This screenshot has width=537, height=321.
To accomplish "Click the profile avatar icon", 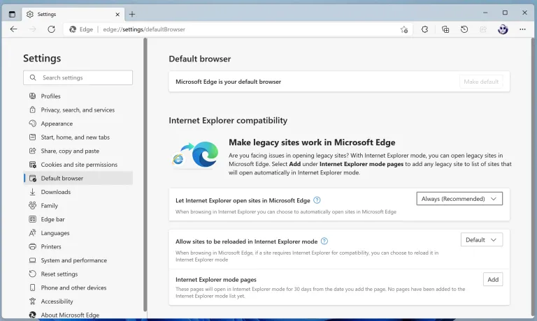I will tap(503, 29).
